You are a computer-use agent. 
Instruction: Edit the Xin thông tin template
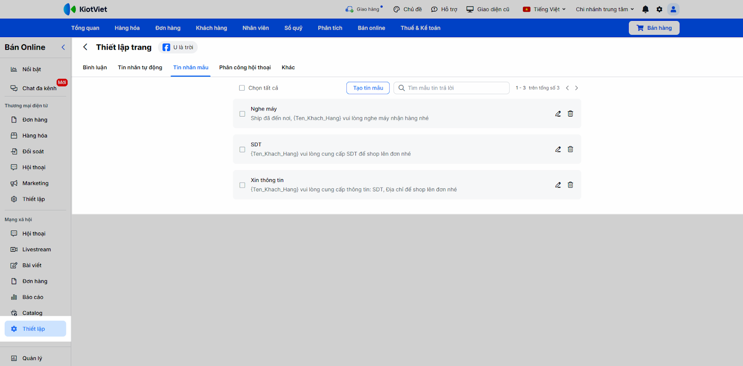pos(558,185)
